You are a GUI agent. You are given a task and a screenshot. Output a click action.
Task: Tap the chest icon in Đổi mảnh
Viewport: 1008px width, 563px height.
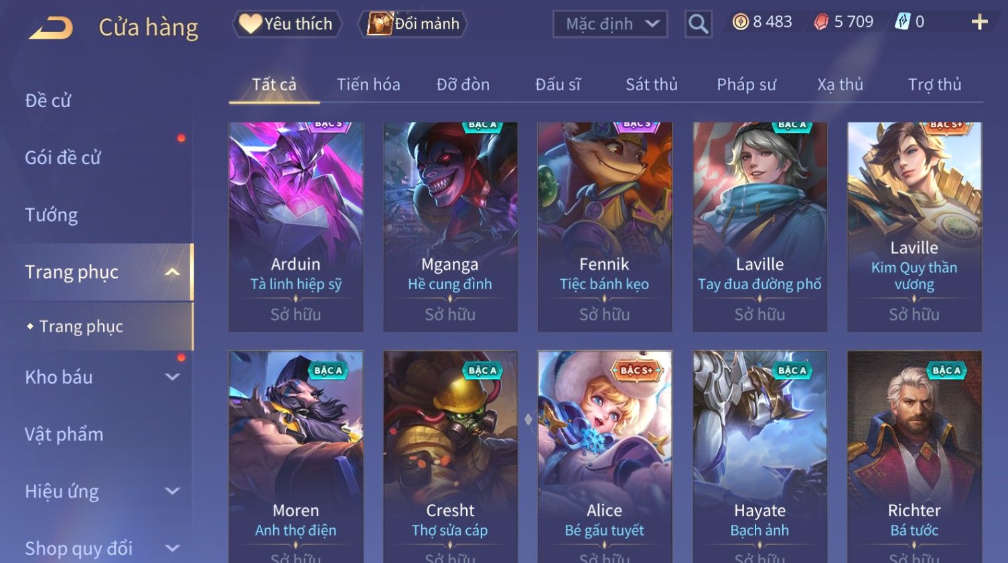[379, 24]
